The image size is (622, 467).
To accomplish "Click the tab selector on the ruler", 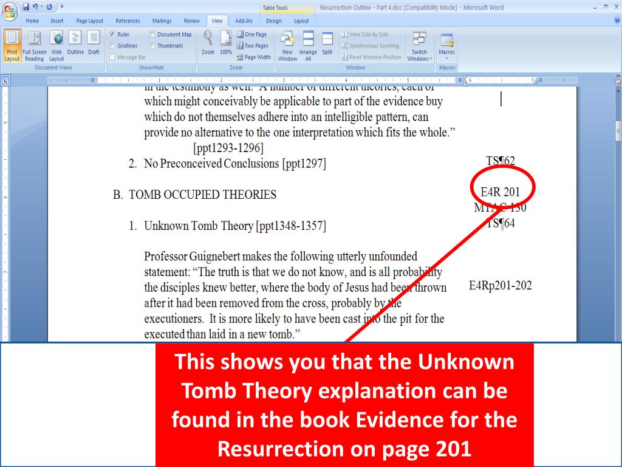I will coord(5,80).
